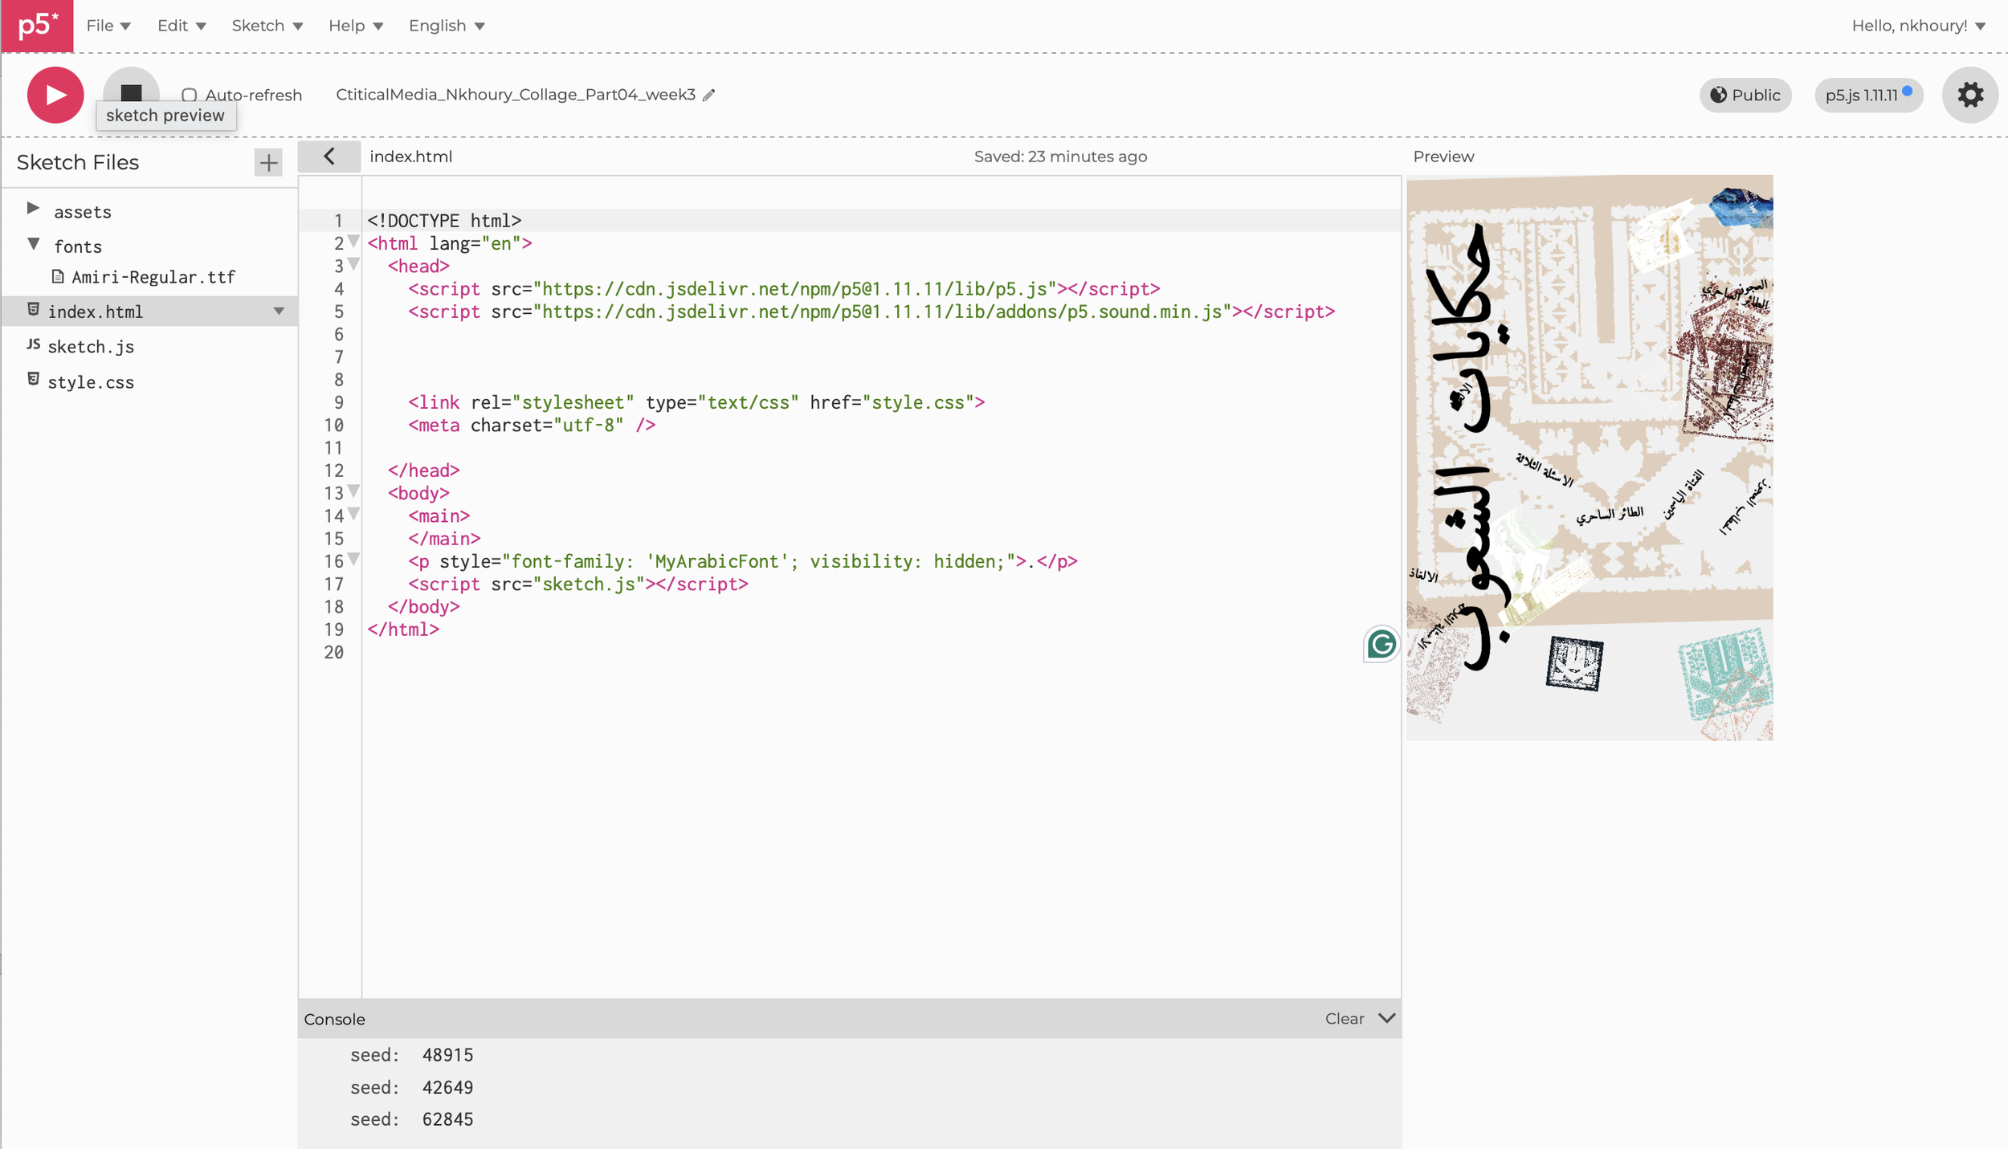Open the Sketch menu
The height and width of the screenshot is (1149, 2008).
[267, 26]
